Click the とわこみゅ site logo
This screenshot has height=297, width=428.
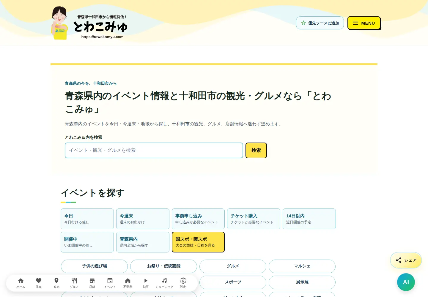point(100,26)
